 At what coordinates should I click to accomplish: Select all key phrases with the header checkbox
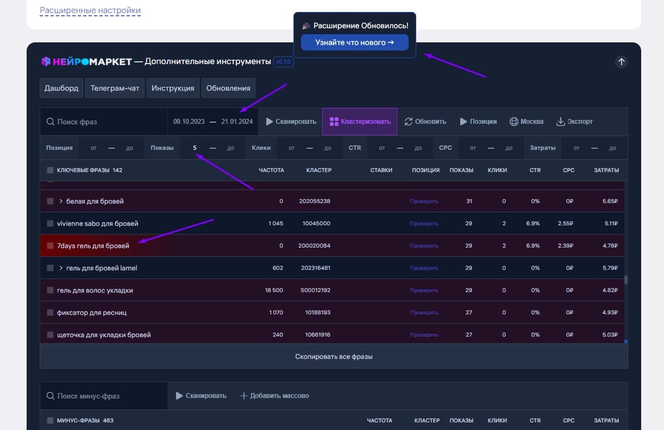tap(50, 170)
